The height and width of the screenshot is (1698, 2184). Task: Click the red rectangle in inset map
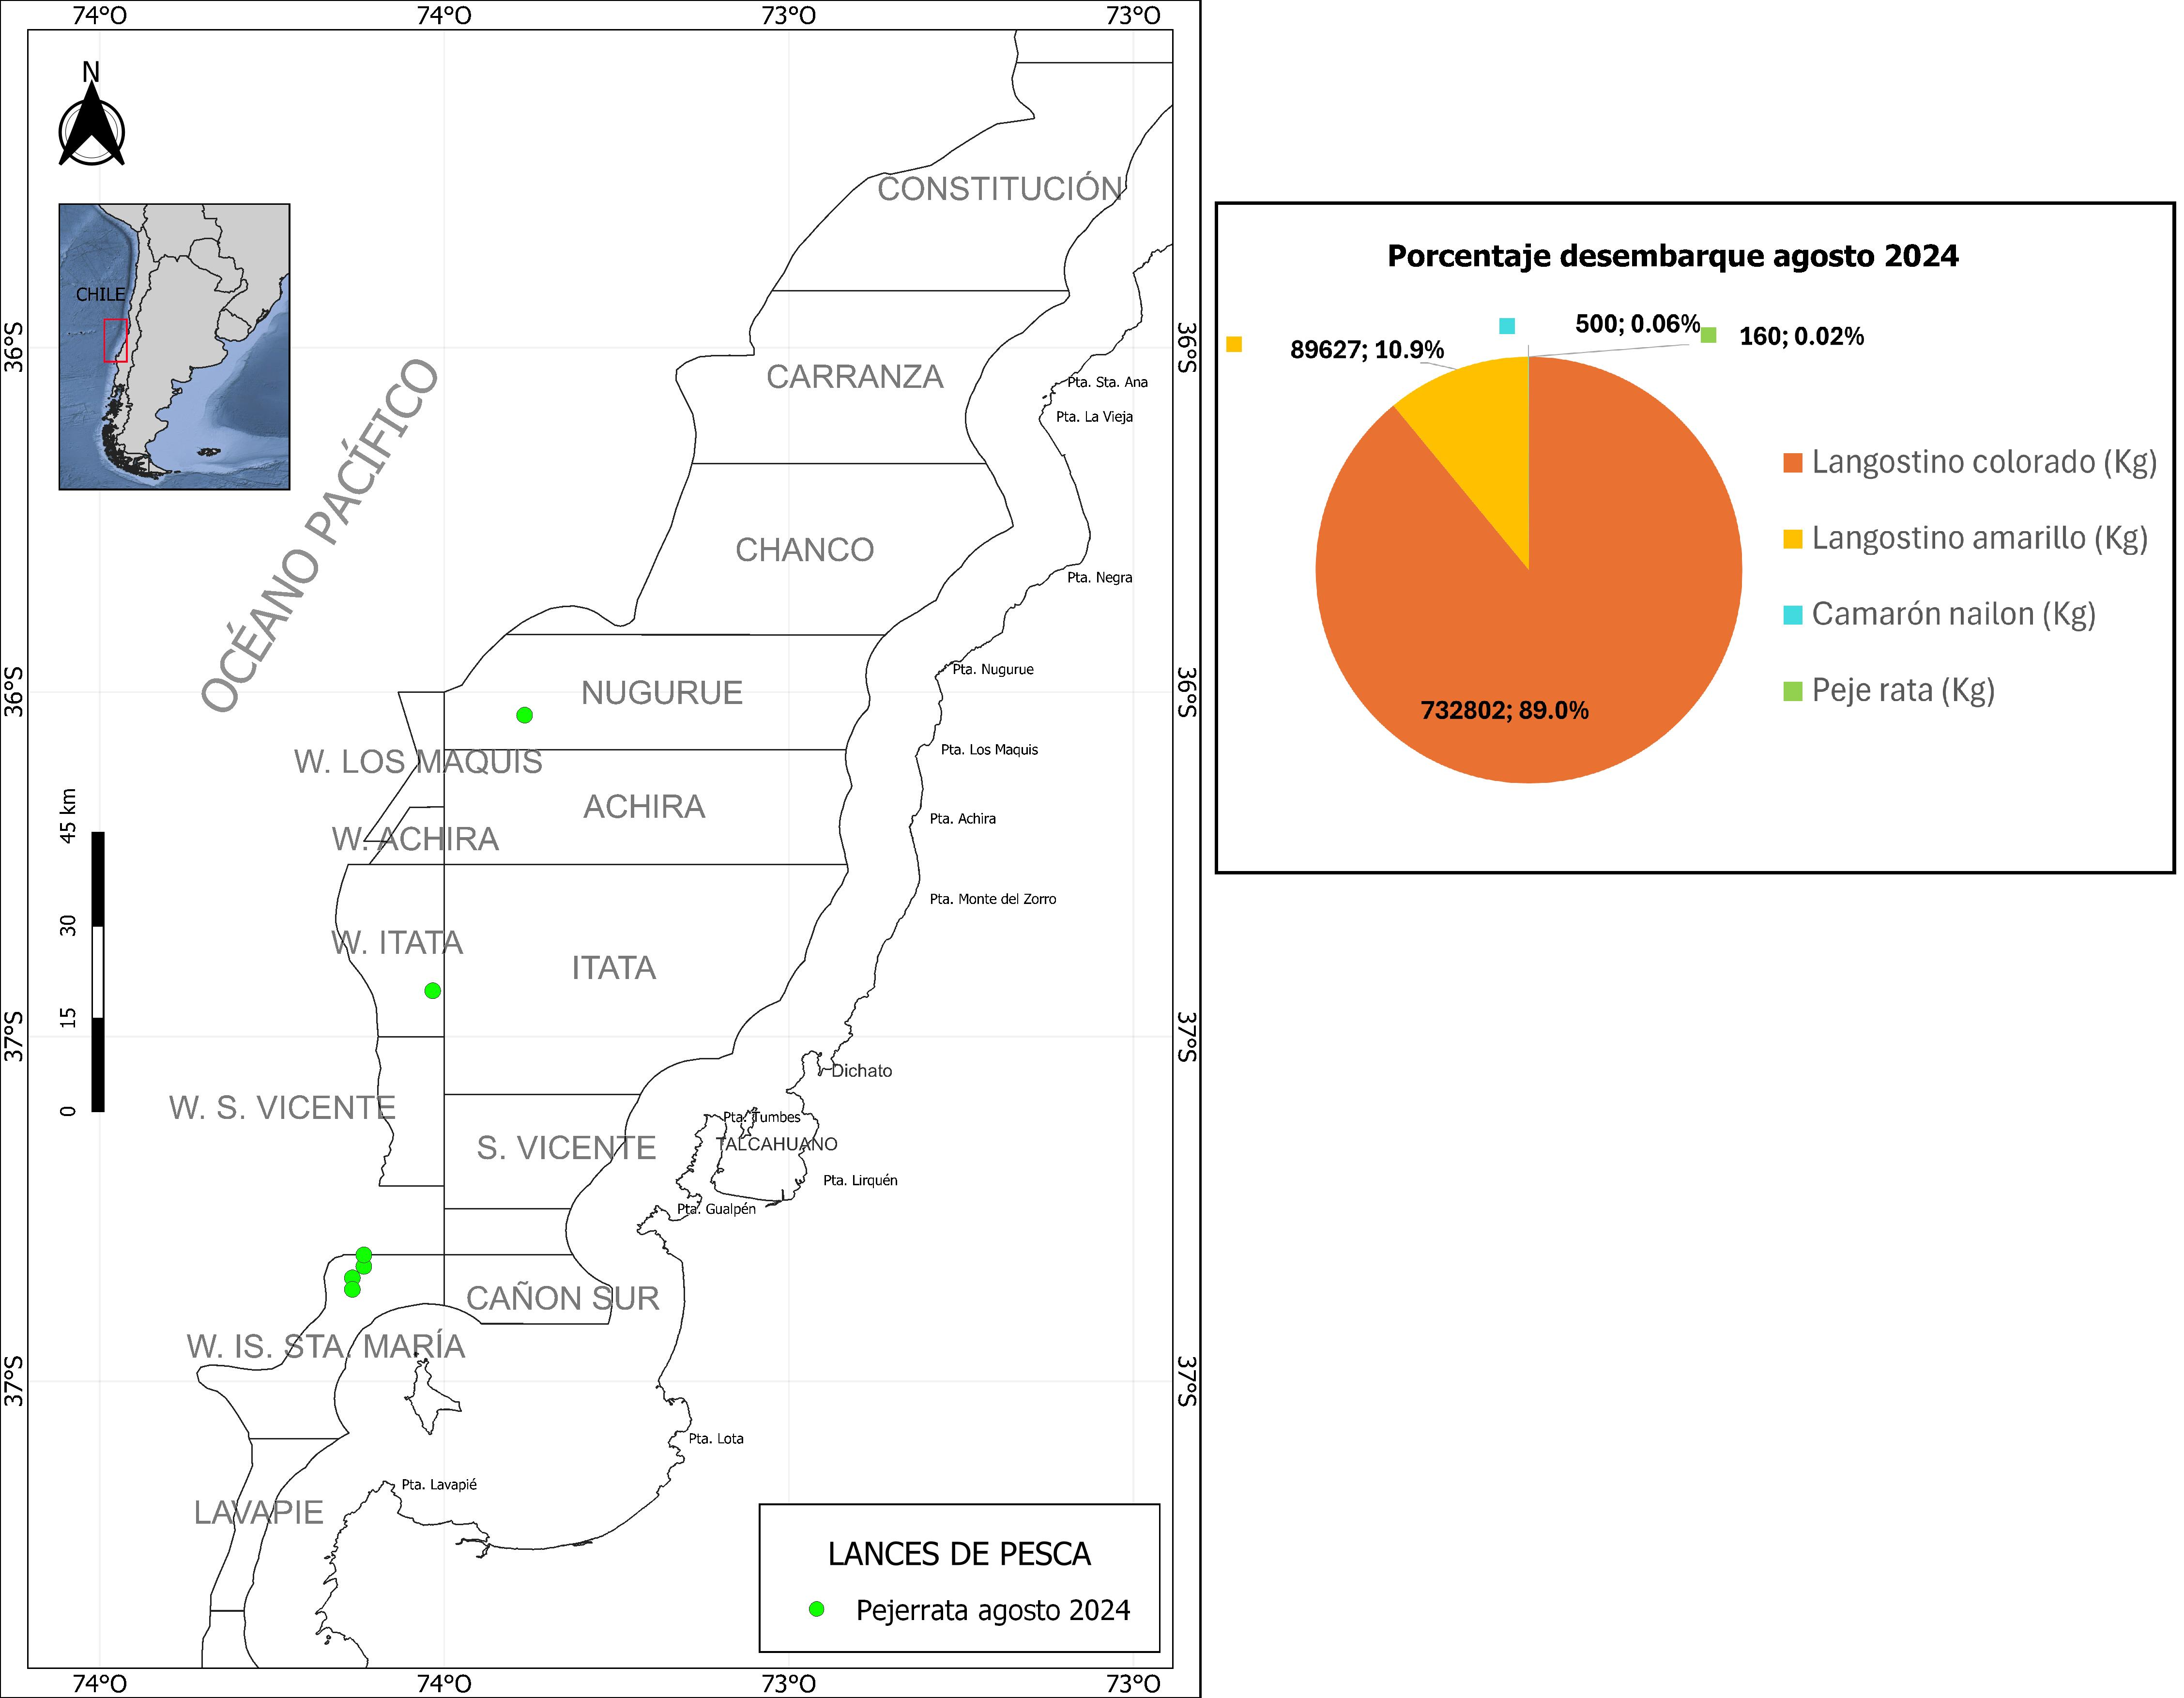115,340
